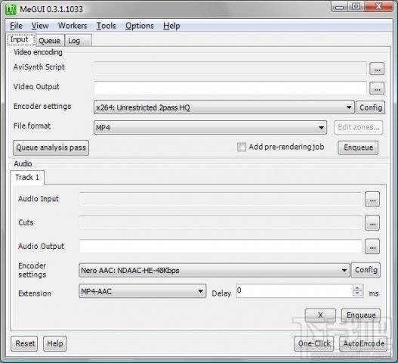Viewport: 398px width, 363px height.
Task: Maximize the MeGUI window
Action: tap(356, 6)
